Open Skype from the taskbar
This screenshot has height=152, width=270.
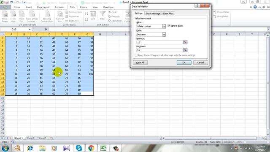point(79,148)
